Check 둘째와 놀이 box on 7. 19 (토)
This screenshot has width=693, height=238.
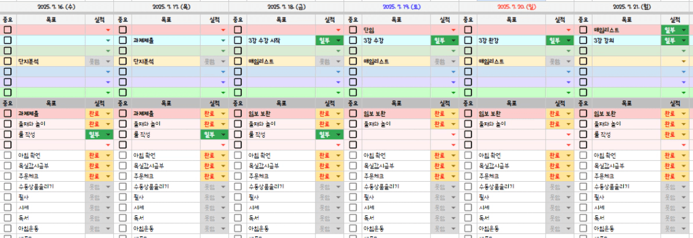click(353, 124)
